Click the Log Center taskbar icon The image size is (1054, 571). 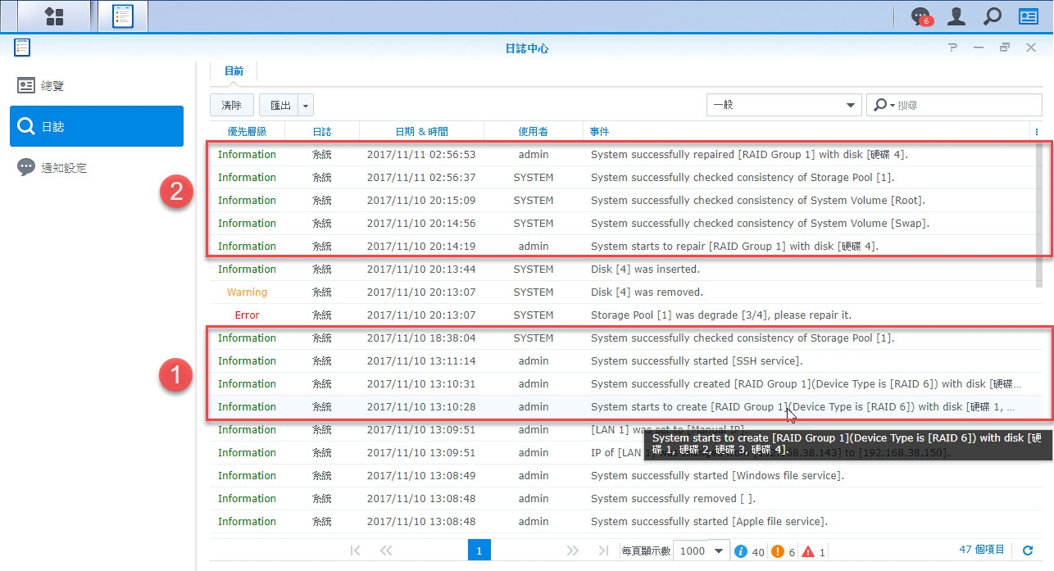pyautogui.click(x=122, y=16)
